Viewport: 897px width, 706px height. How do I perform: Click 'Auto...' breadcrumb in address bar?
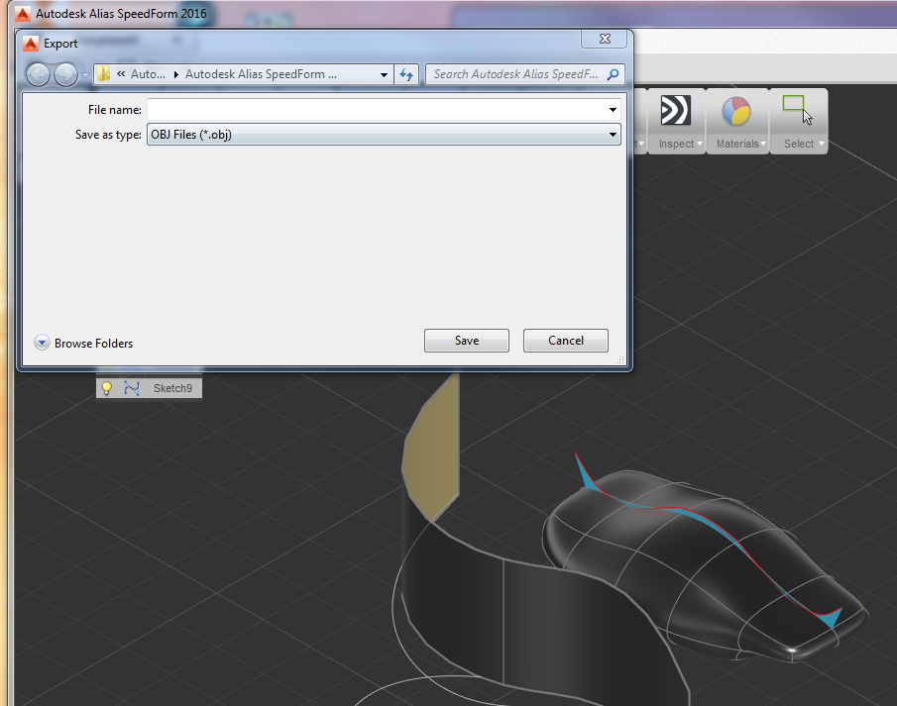148,74
